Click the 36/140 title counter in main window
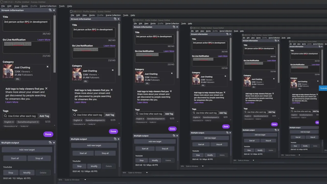Viewport: 327px width, 184px height. (46, 34)
